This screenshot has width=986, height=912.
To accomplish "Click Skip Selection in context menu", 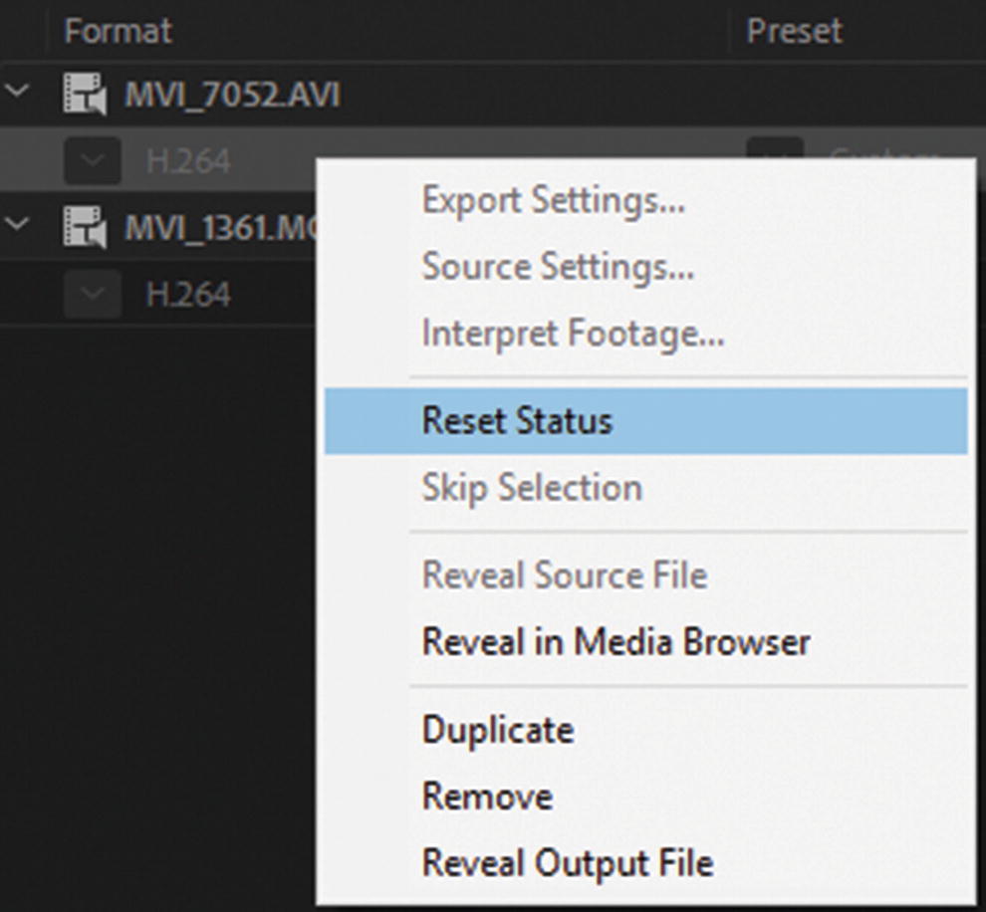I will pyautogui.click(x=531, y=488).
